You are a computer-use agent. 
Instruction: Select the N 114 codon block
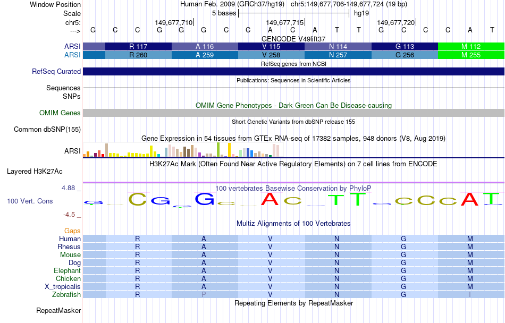click(338, 46)
